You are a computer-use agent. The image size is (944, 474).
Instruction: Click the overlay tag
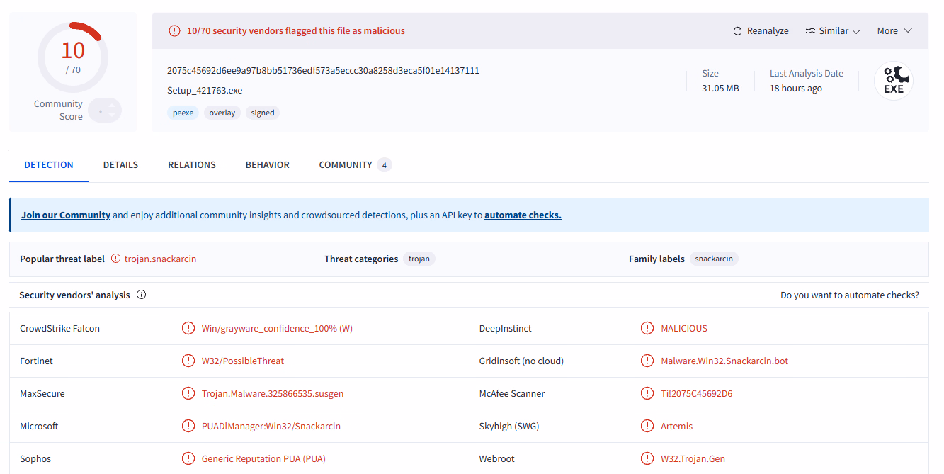(222, 113)
